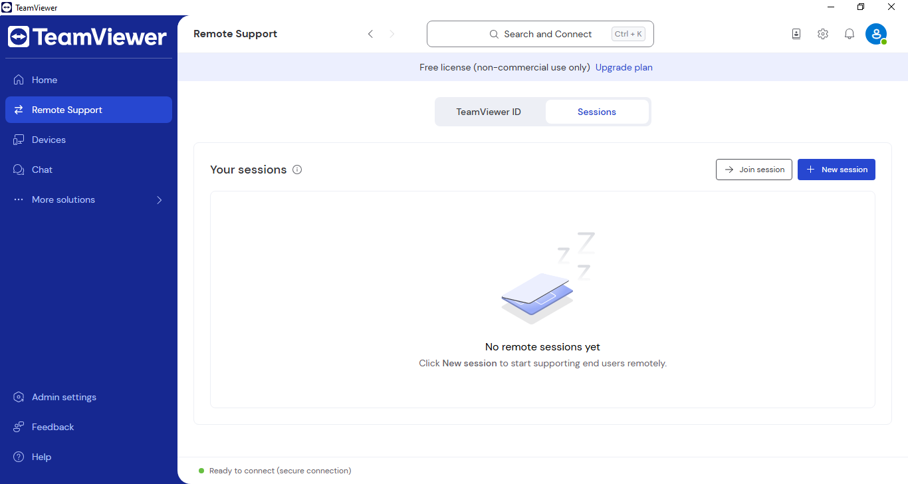This screenshot has width=908, height=484.
Task: Start a New session
Action: (836, 170)
